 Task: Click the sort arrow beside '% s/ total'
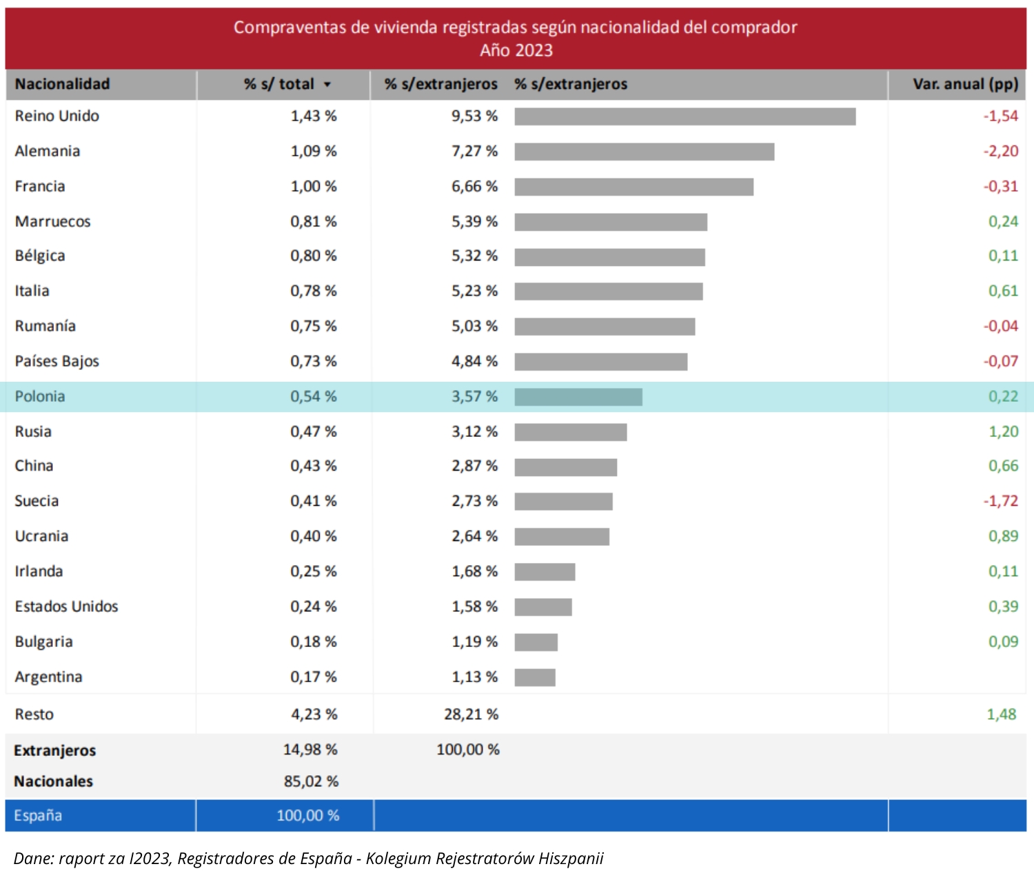coord(327,85)
